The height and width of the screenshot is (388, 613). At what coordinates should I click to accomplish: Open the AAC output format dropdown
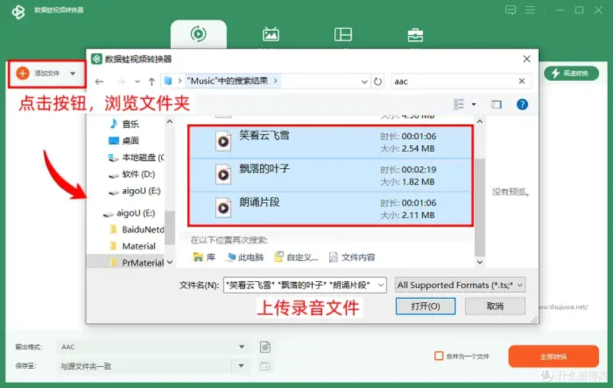click(153, 347)
